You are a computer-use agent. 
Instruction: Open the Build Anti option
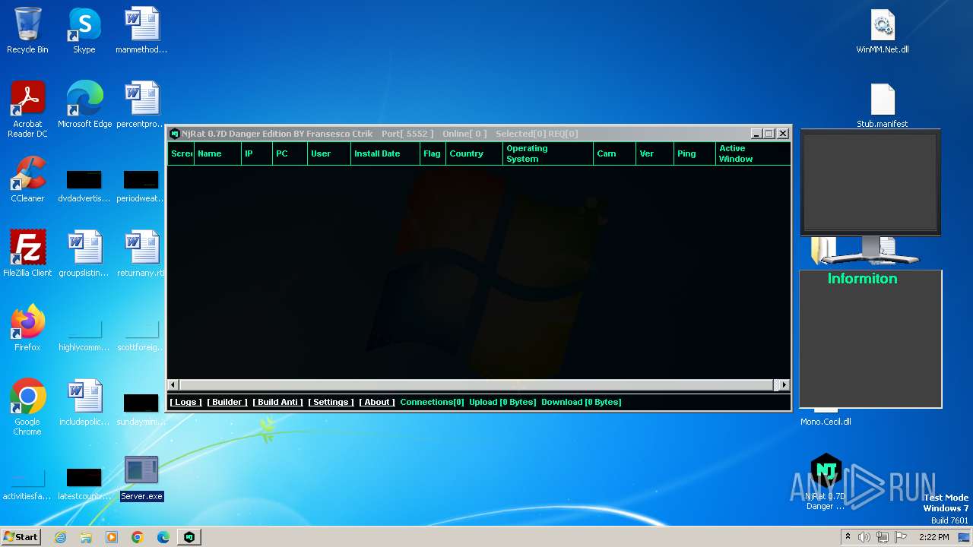point(278,402)
